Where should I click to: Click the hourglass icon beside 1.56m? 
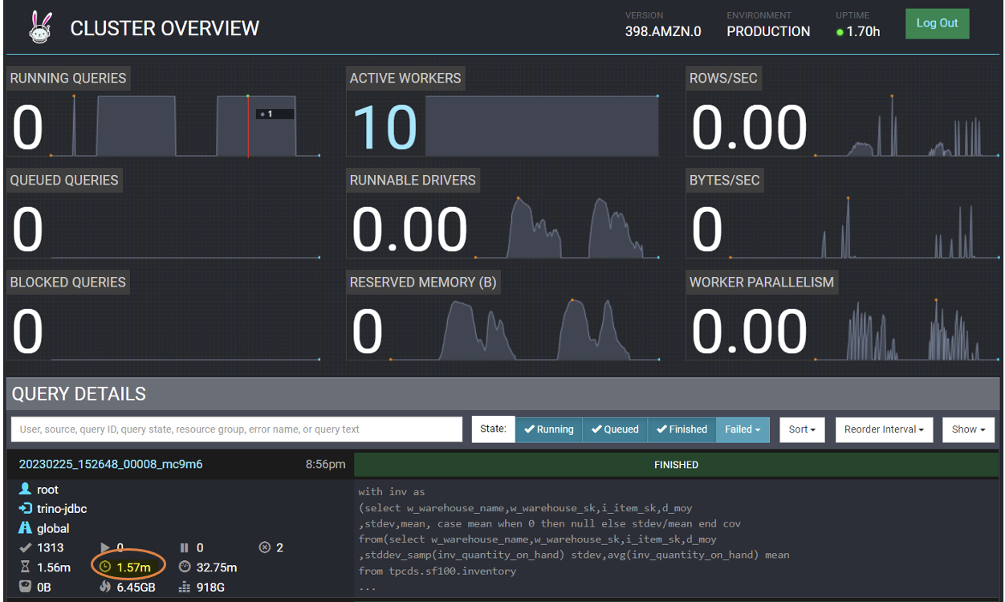[24, 567]
